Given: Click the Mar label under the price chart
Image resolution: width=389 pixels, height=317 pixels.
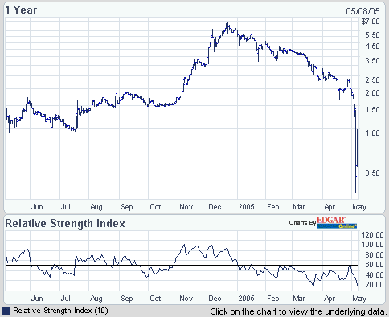Looking at the screenshot, I should coord(299,207).
